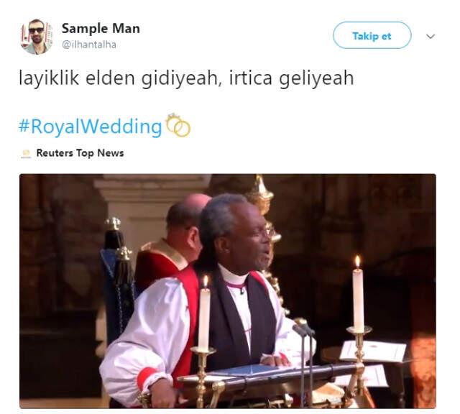
Task: Visit the @ilhantalha handle
Action: [89, 45]
